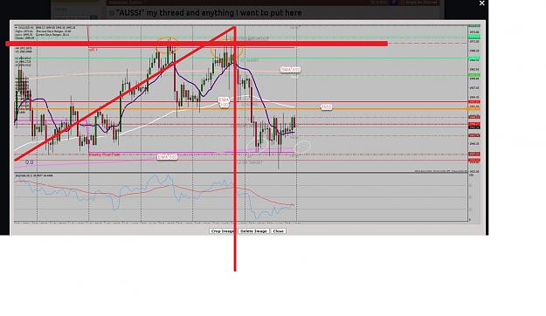Click the Close button below the chart
The height and width of the screenshot is (316, 546).
click(x=278, y=231)
